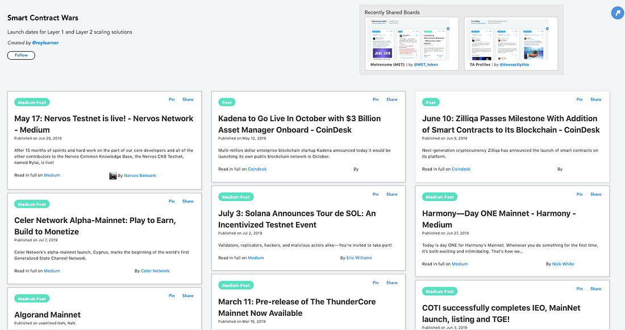Click Medium Post tag on Nervos card
This screenshot has height=330, width=625.
click(32, 102)
